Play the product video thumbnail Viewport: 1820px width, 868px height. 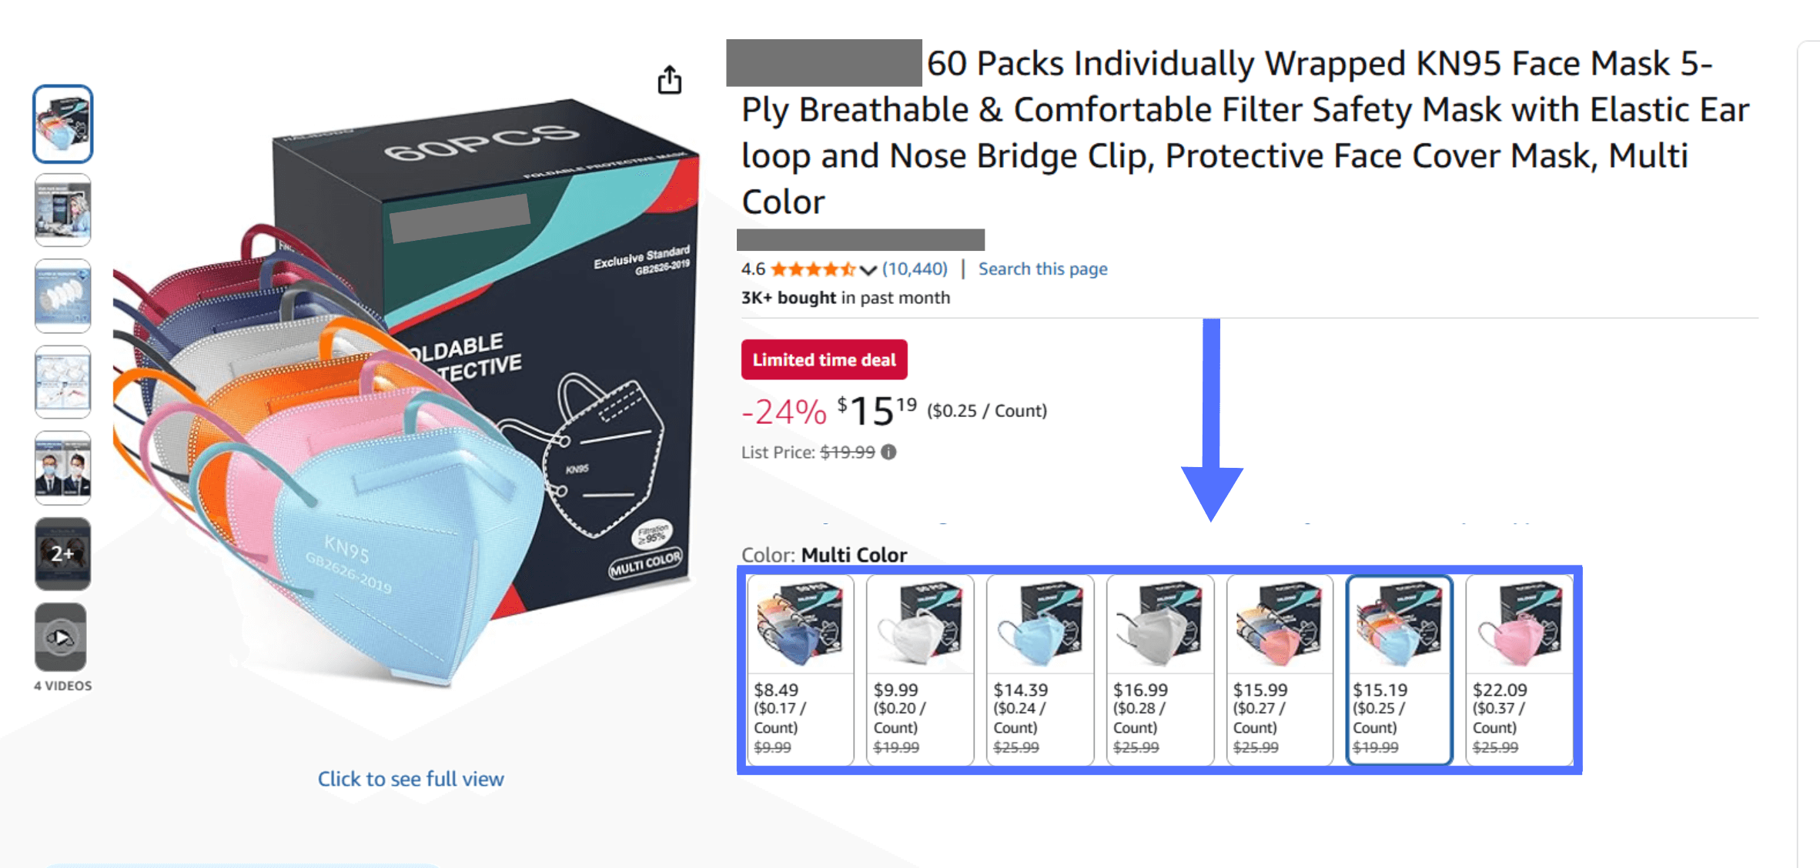click(x=62, y=637)
